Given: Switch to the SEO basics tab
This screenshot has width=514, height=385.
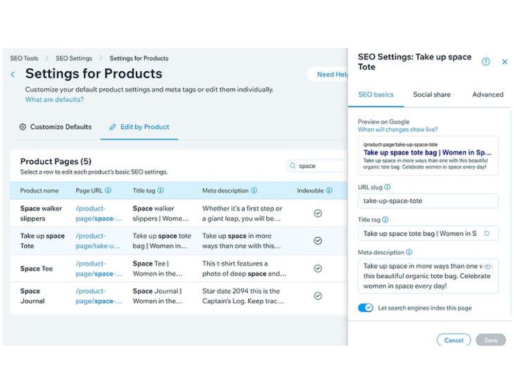Looking at the screenshot, I should coord(376,94).
